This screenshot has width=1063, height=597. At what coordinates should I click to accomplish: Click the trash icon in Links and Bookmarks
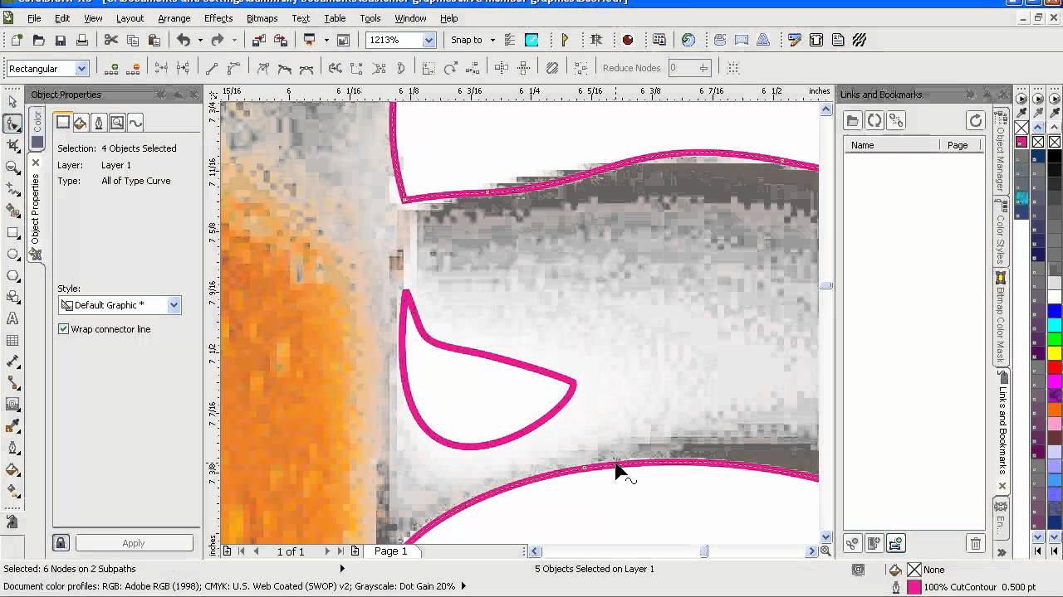(x=976, y=544)
